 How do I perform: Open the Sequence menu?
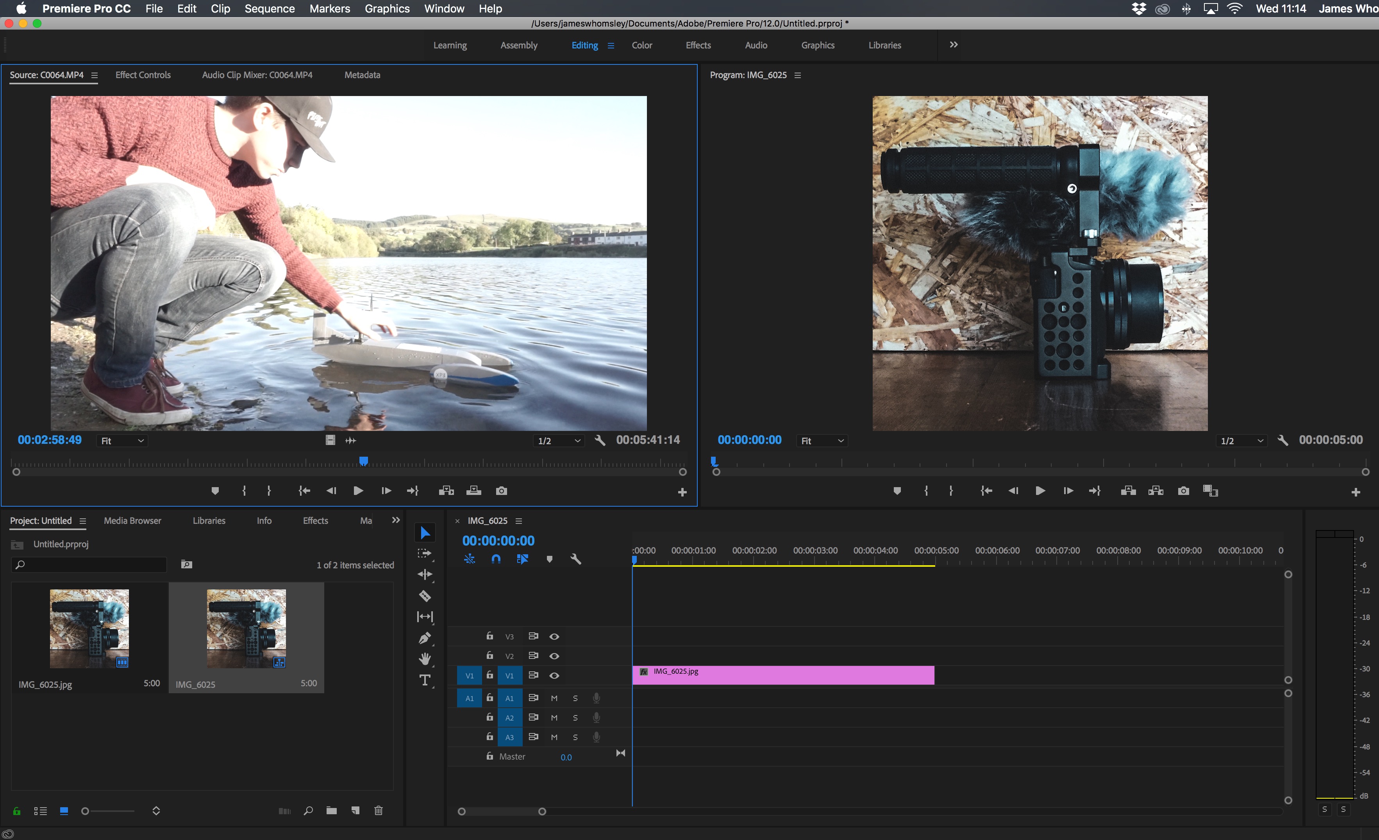pyautogui.click(x=269, y=8)
